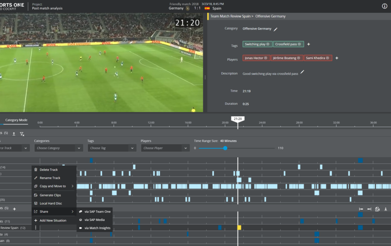Click the Offensive Germany breadcrumb
The width and height of the screenshot is (391, 246).
[270, 16]
